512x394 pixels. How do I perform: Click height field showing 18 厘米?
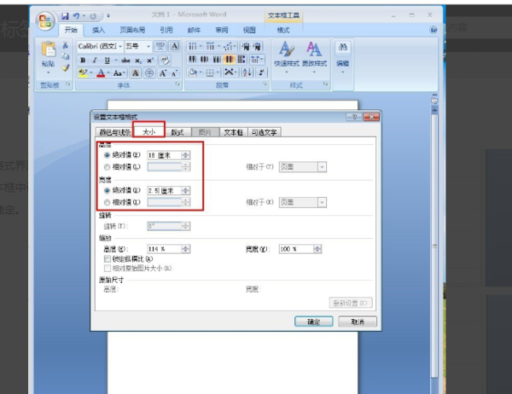point(164,155)
